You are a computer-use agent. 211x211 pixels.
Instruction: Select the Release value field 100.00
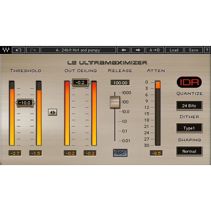[120, 83]
